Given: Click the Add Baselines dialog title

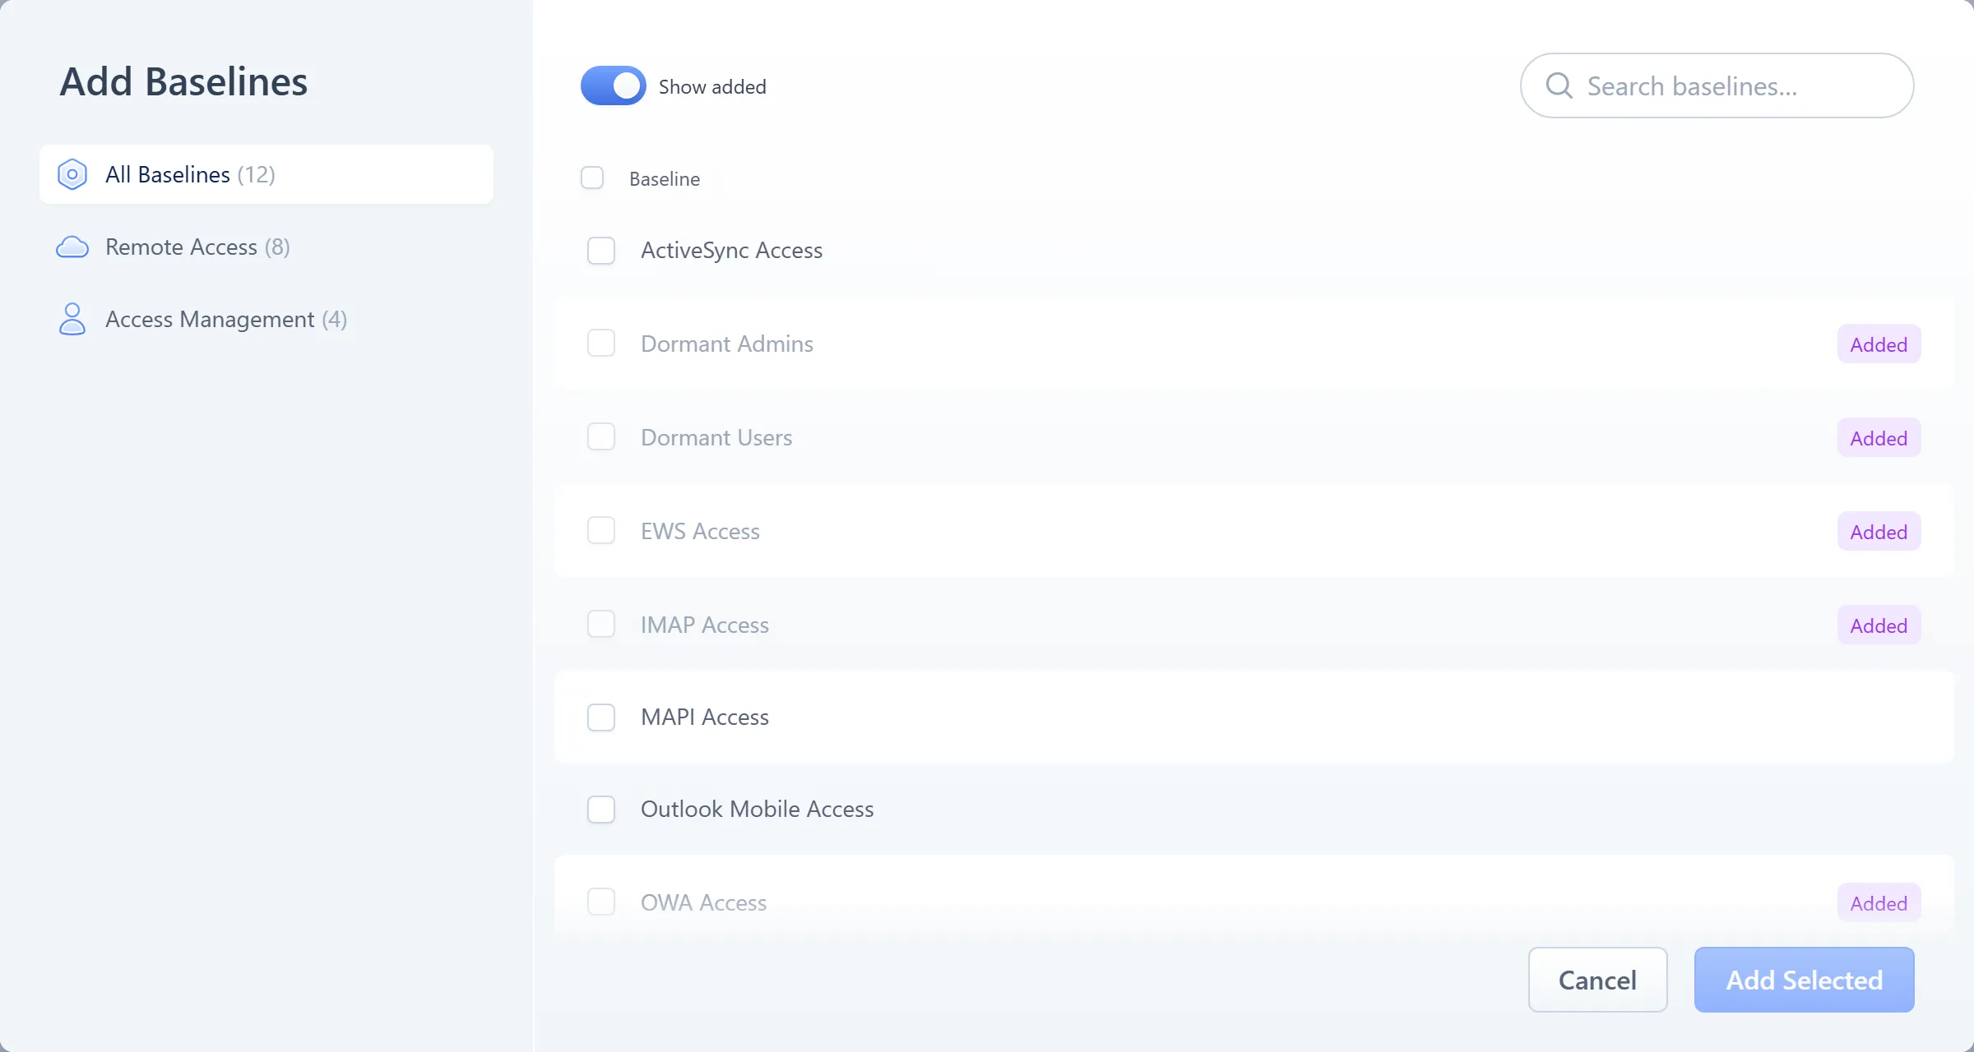Looking at the screenshot, I should [x=183, y=81].
